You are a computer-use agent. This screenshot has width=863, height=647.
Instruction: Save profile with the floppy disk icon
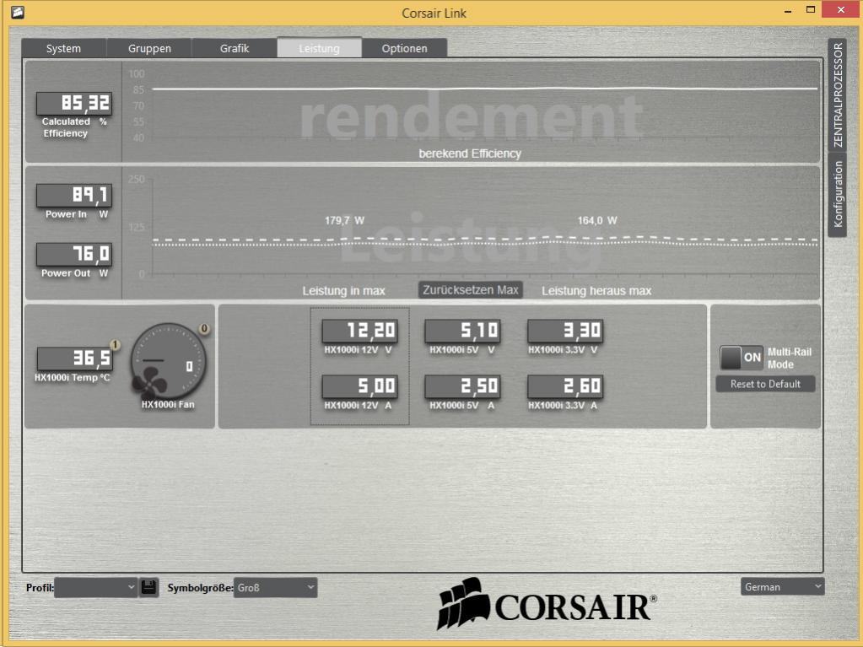tap(148, 587)
